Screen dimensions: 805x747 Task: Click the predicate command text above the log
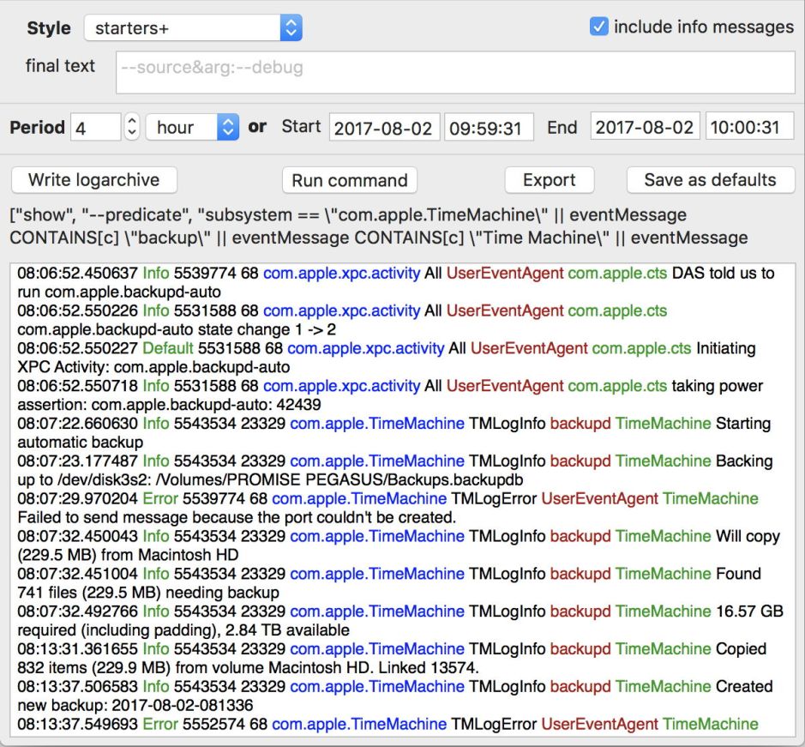[377, 226]
